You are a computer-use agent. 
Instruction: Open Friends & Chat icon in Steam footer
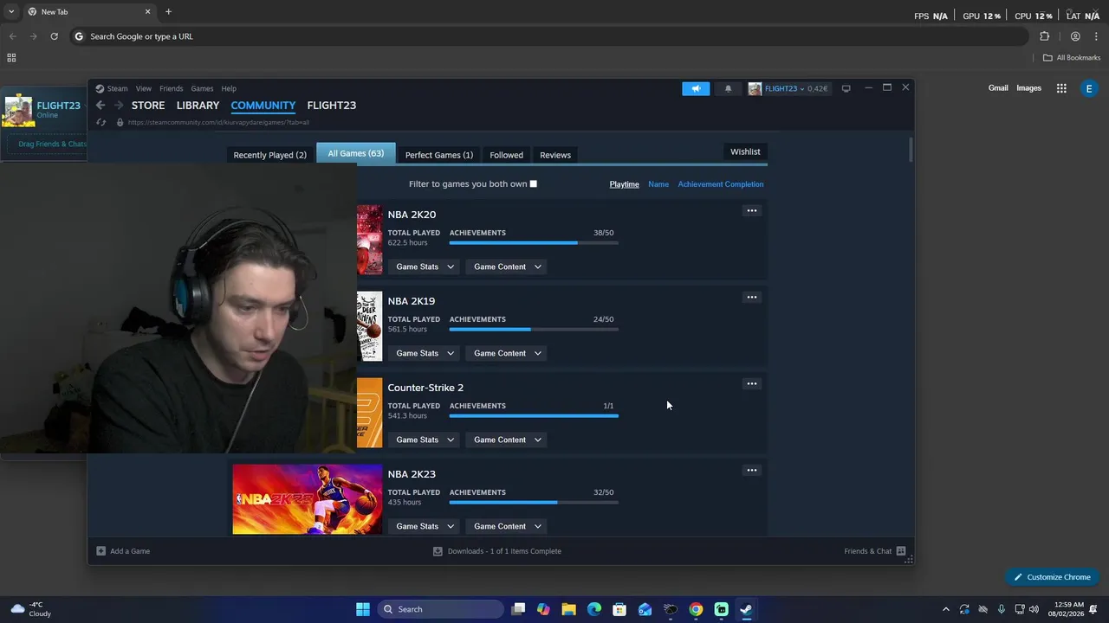[x=901, y=551]
